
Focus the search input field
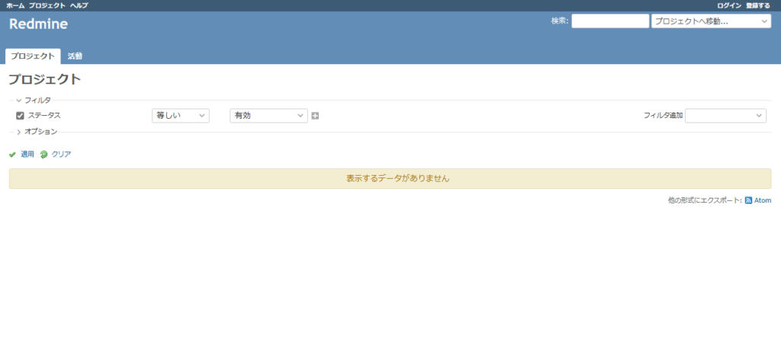(610, 21)
